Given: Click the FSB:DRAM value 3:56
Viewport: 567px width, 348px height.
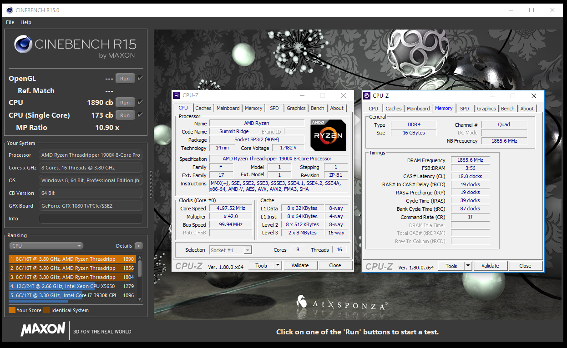Looking at the screenshot, I should [470, 169].
